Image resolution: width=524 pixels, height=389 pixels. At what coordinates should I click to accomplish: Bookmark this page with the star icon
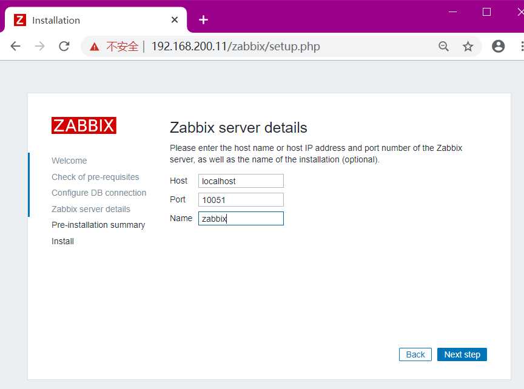468,46
